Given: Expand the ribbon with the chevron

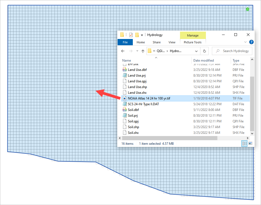Looking at the screenshot, I should tap(245, 42).
